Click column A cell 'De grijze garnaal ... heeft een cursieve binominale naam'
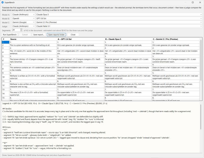This screenshot has height=158, width=204. (81, 60)
